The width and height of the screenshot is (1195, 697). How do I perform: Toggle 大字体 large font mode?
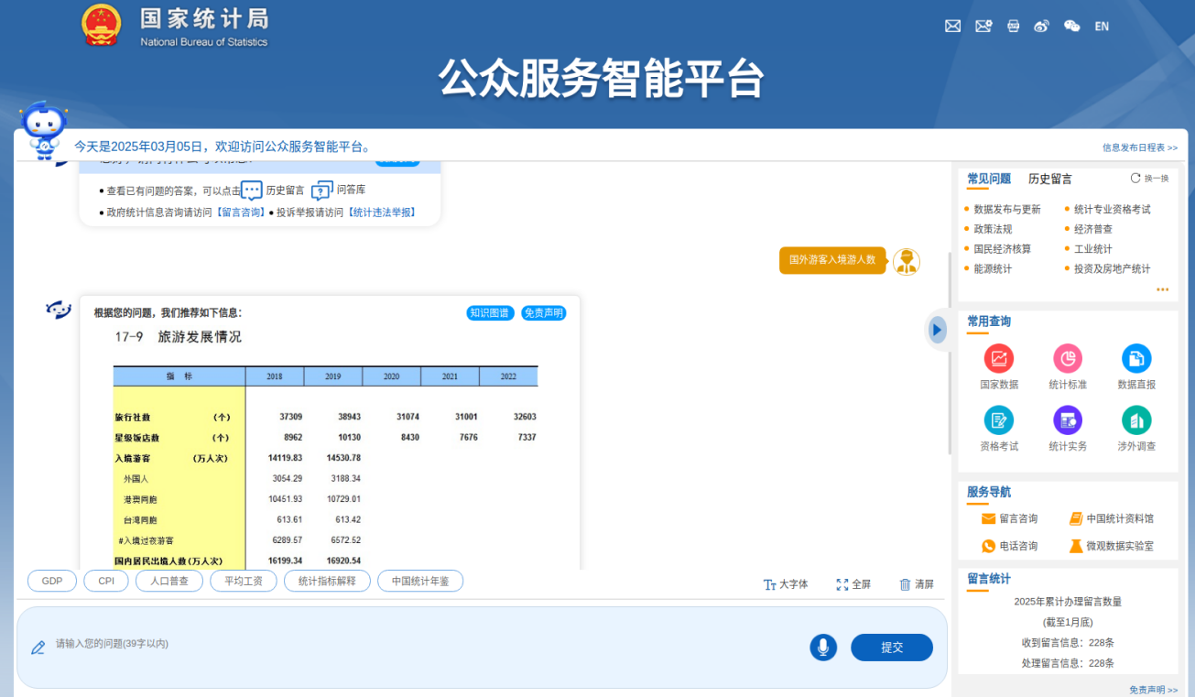pos(786,584)
